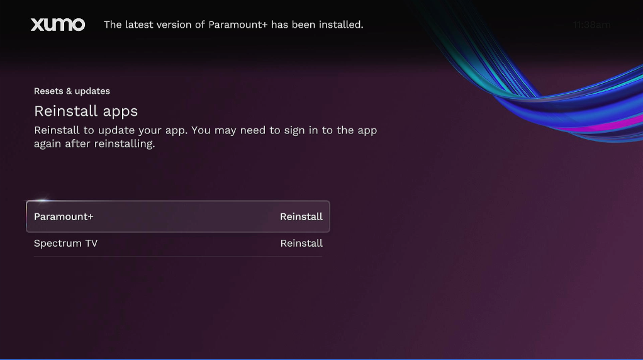Click the Resets & updates breadcrumb
Screen dimensions: 643x360
tap(72, 91)
